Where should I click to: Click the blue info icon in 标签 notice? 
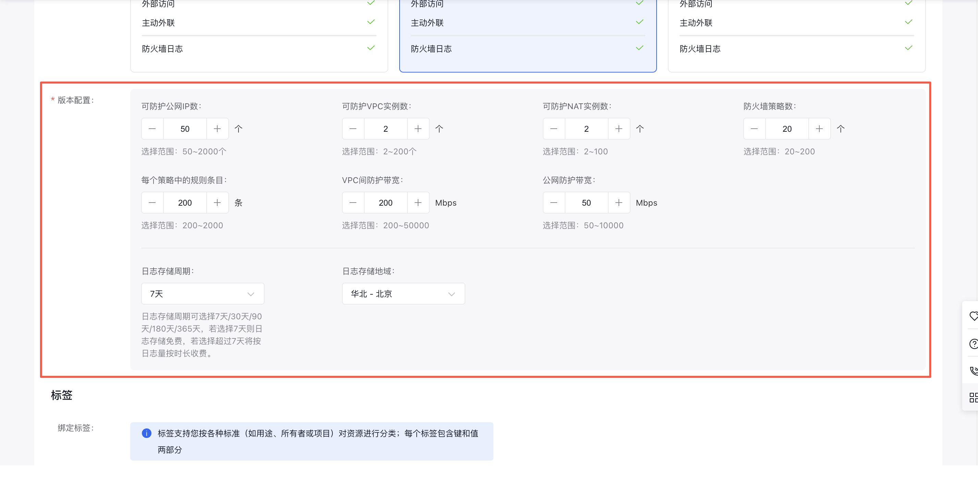[147, 434]
